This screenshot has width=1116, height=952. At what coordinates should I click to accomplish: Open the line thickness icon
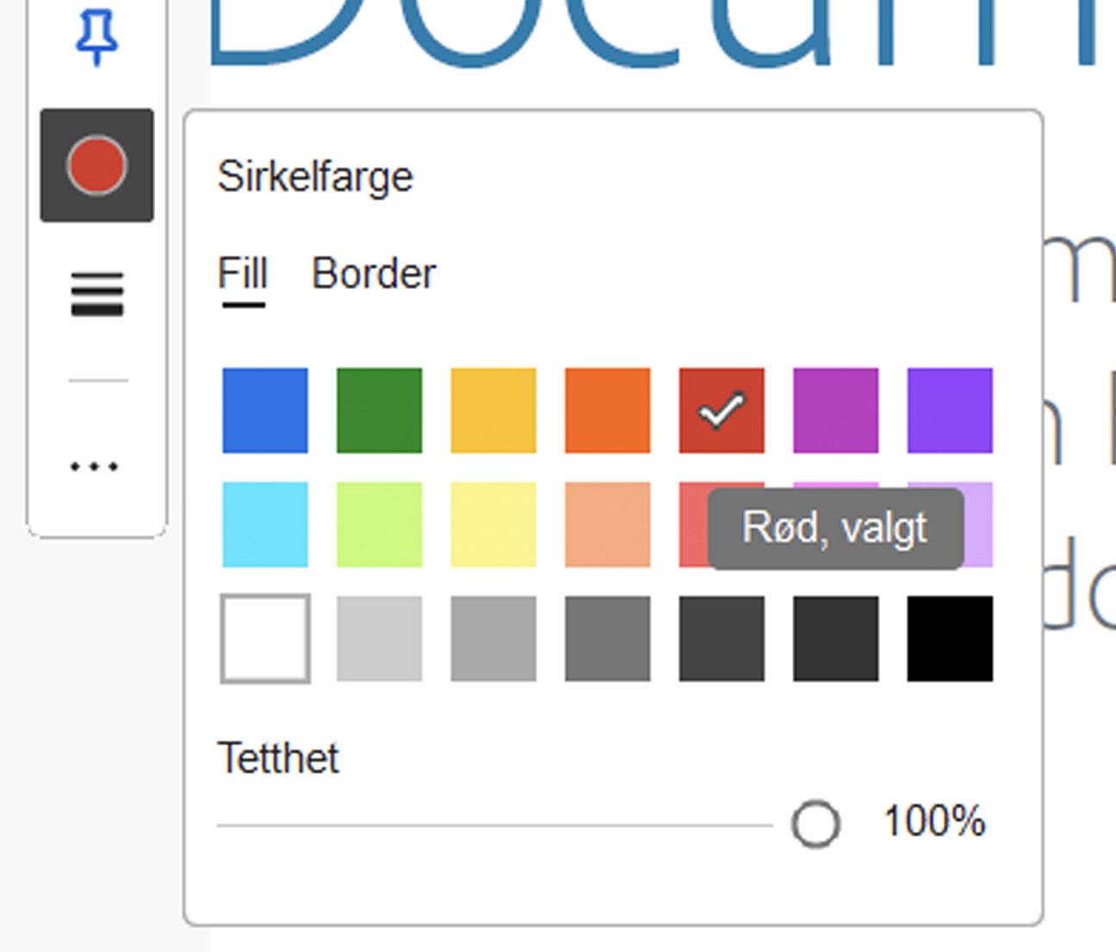coord(96,294)
